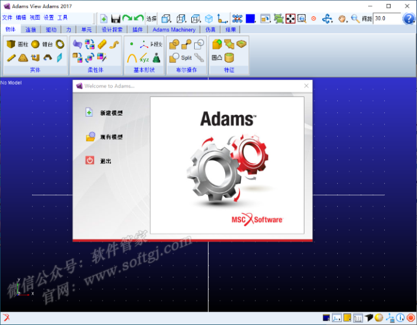Click the first wireframe box view icon
This screenshot has height=325, width=417.
pyautogui.click(x=166, y=18)
